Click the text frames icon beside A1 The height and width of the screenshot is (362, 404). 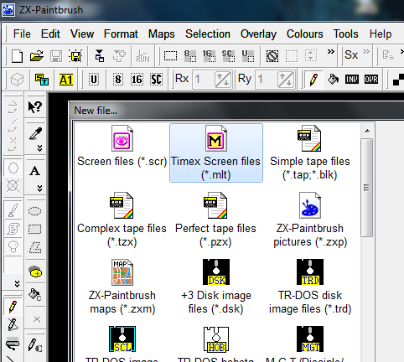point(42,80)
